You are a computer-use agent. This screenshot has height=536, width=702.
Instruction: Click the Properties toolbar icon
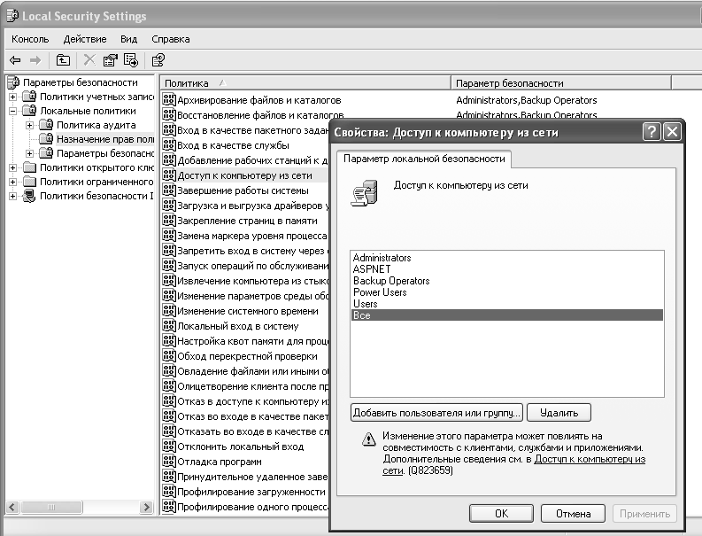coord(111,60)
